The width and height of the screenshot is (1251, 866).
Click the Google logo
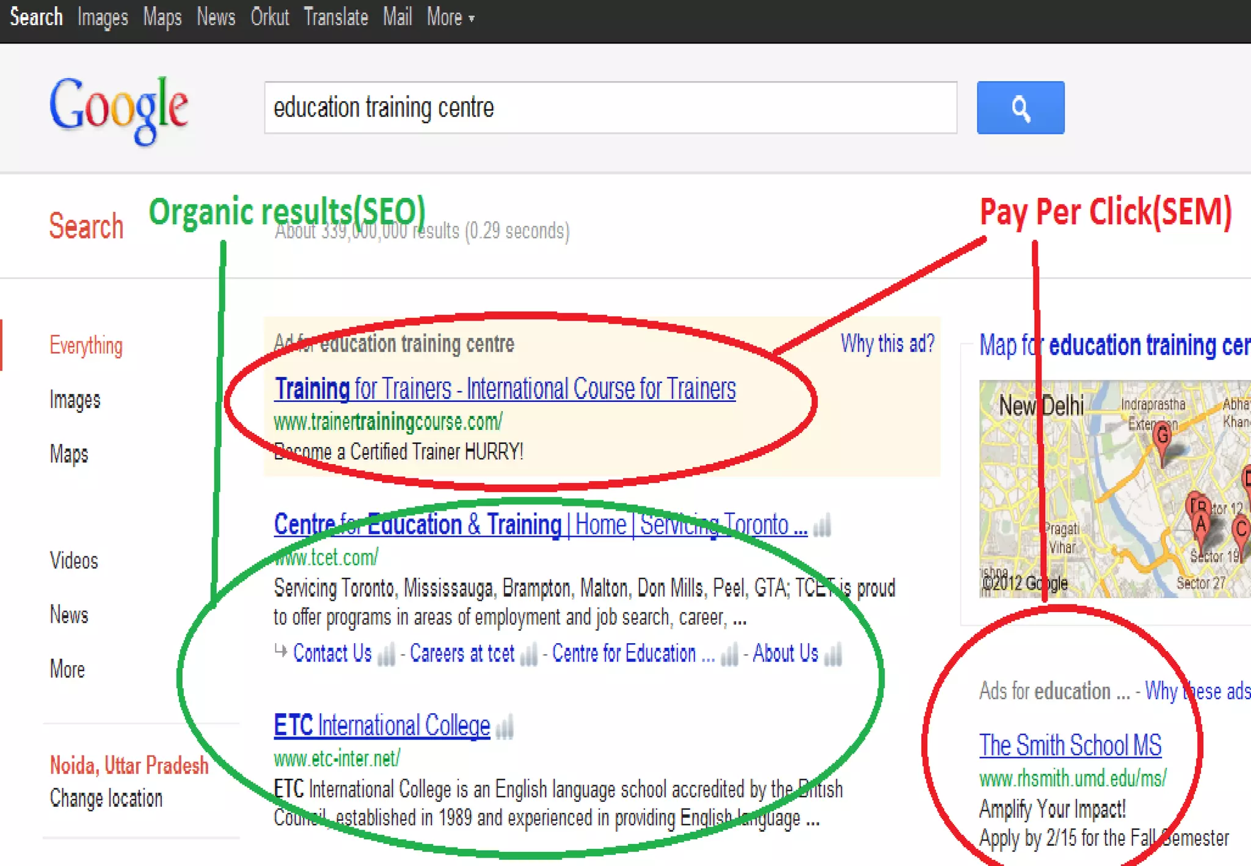pyautogui.click(x=119, y=109)
